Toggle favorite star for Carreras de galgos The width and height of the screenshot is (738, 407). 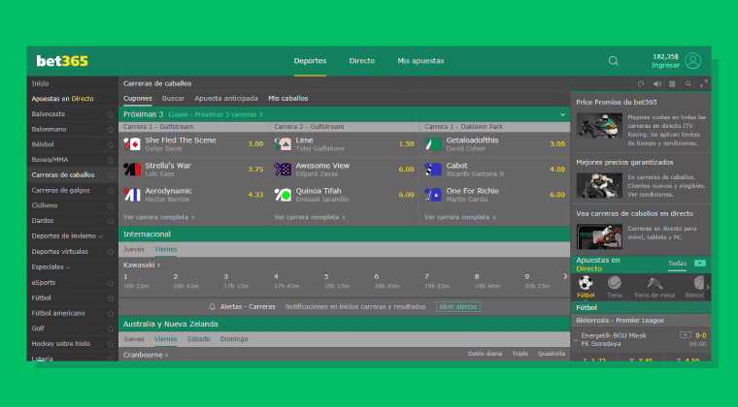111,190
